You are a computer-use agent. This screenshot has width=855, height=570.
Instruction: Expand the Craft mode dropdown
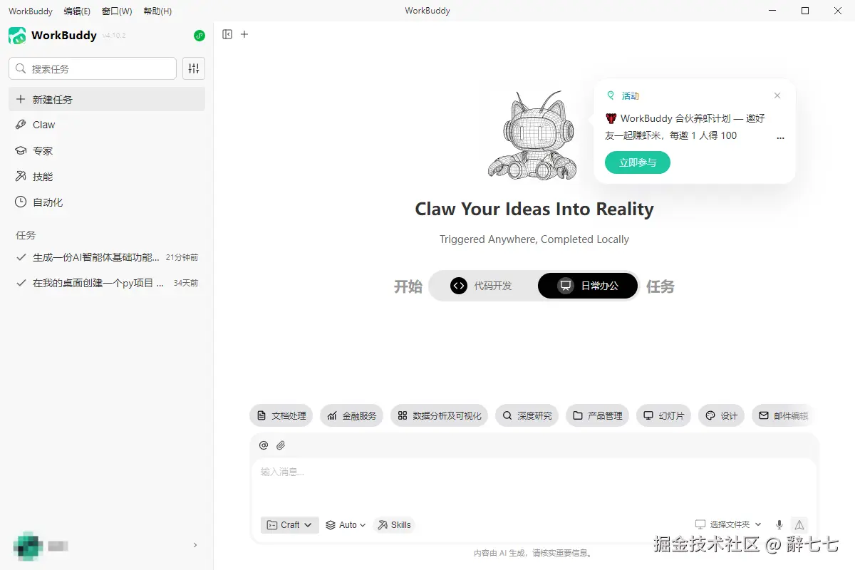[290, 525]
